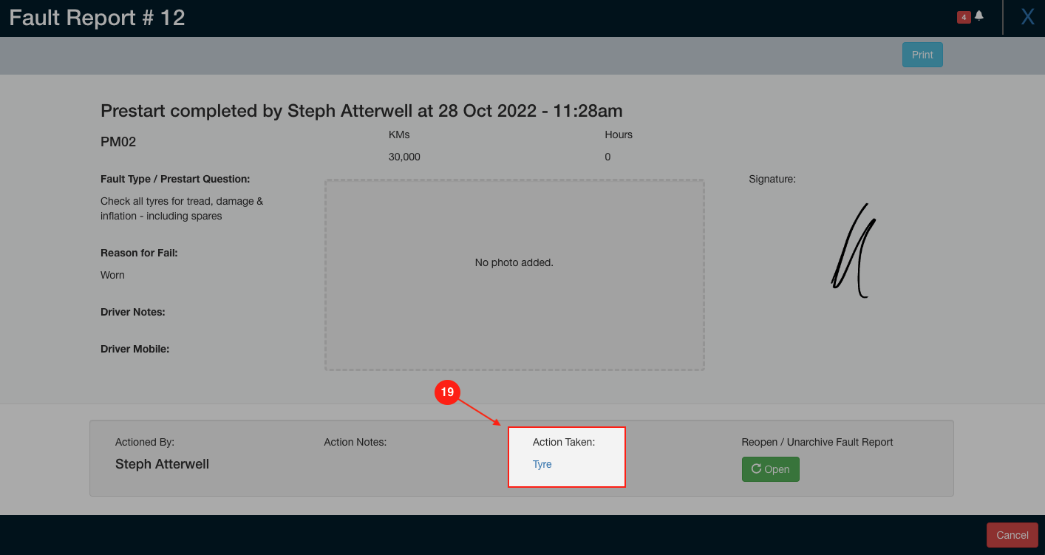Viewport: 1045px width, 555px height.
Task: Click the red "19" annotation marker
Action: (x=447, y=392)
